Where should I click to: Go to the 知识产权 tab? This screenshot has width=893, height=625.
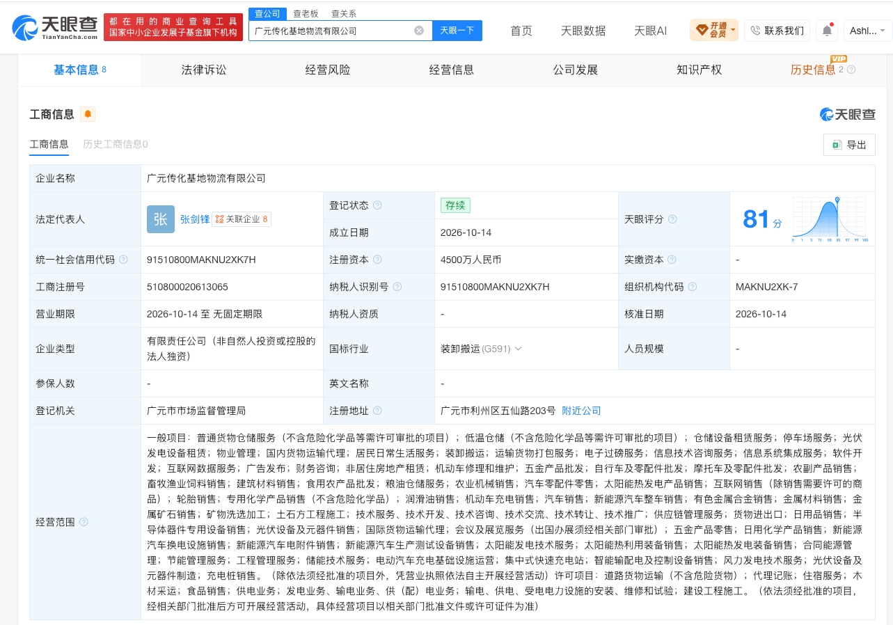[x=700, y=70]
